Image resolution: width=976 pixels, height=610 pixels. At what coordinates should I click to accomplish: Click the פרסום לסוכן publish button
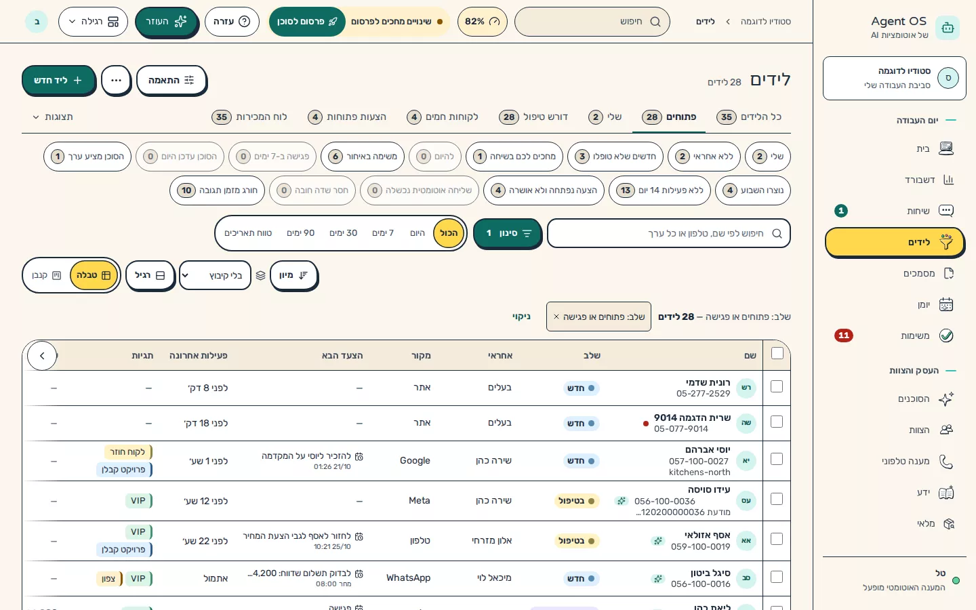[307, 22]
